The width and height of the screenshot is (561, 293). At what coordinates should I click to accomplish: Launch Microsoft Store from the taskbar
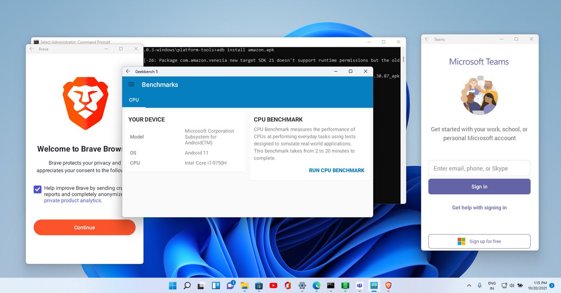point(259,286)
